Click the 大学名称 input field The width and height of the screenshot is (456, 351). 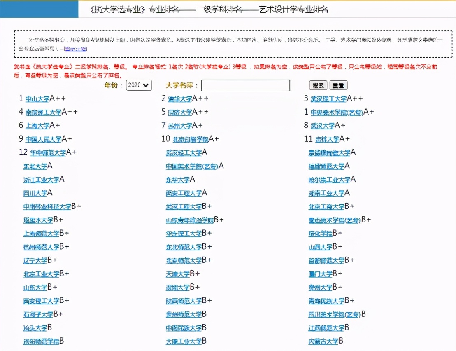coord(245,85)
